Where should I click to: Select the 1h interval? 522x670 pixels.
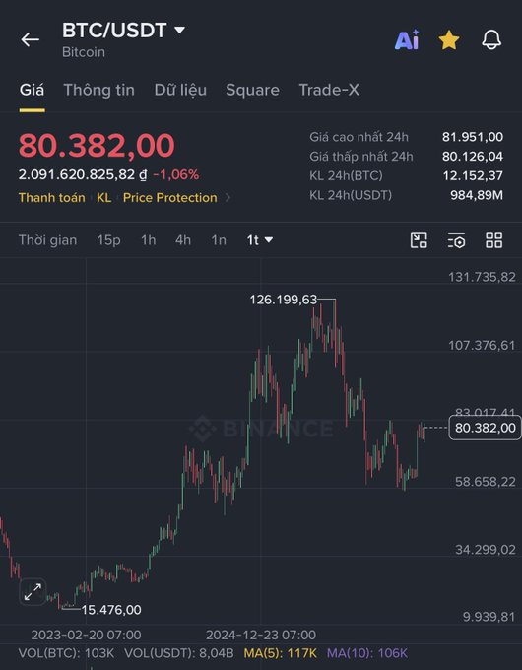pos(148,240)
